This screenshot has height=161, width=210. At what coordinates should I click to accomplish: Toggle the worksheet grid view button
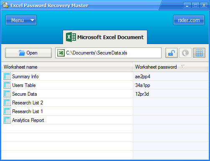pos(199,53)
